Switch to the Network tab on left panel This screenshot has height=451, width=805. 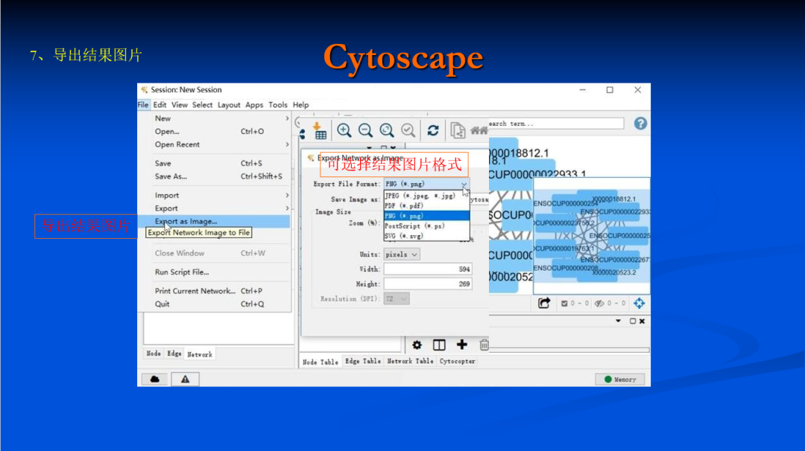click(200, 354)
